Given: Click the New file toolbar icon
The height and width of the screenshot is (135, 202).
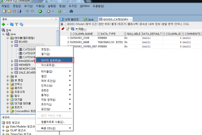Looking at the screenshot, I should 4,11.
